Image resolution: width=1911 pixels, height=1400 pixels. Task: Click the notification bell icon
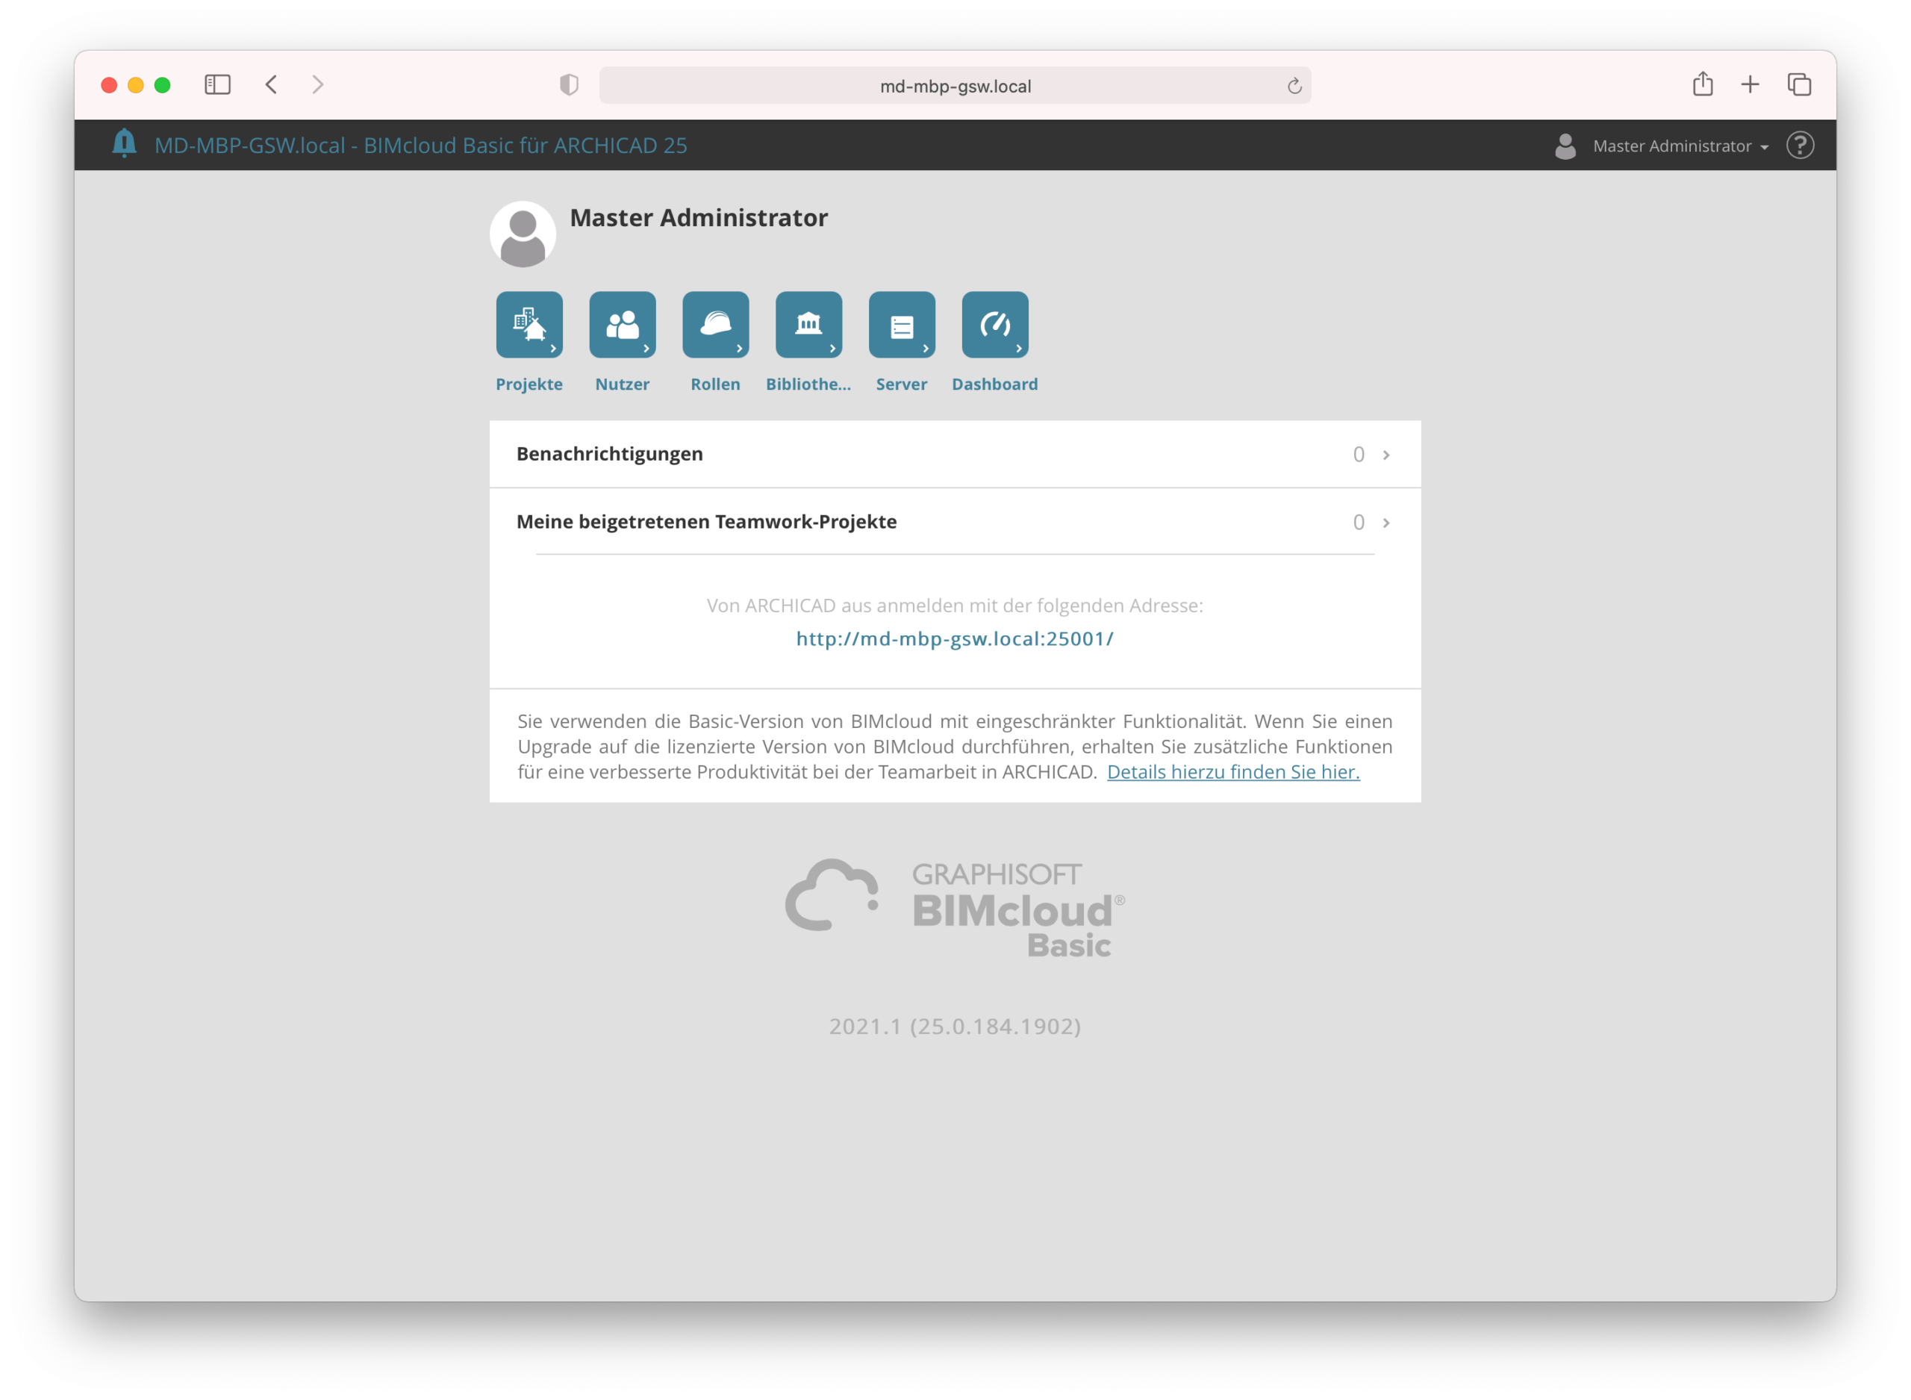coord(125,144)
